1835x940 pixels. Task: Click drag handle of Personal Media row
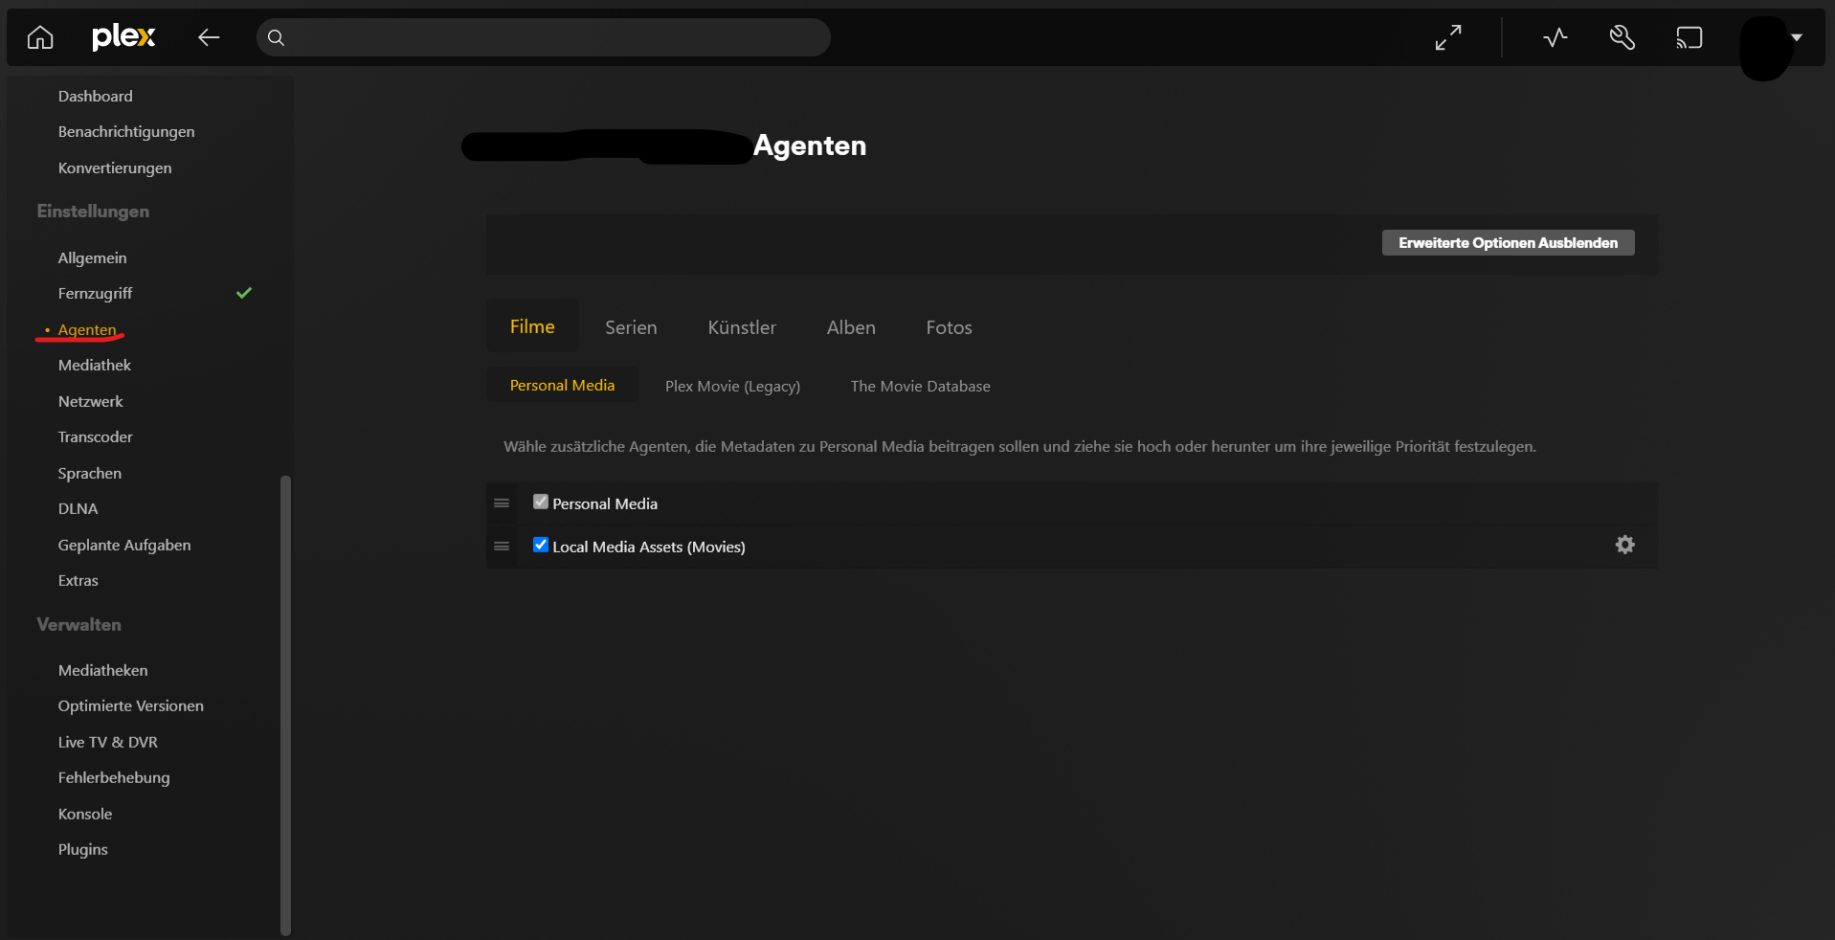tap(502, 504)
